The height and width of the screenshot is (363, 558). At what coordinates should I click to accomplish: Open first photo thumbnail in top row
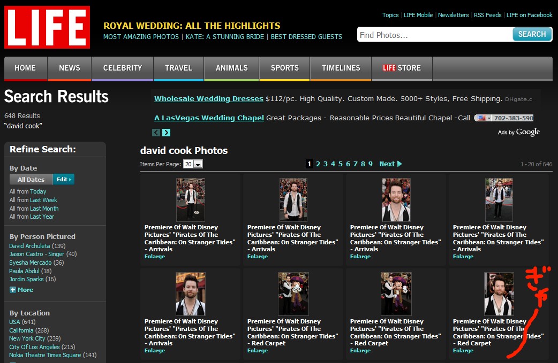coord(191,200)
